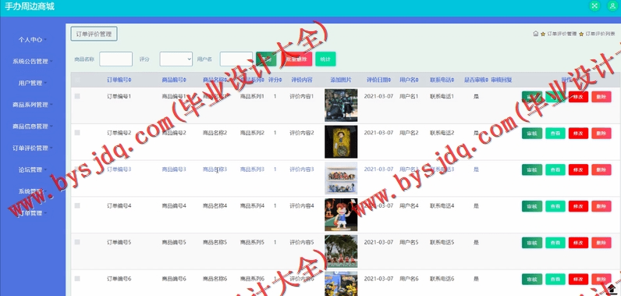Check the row for 订单编号5
The height and width of the screenshot is (296, 621).
pos(77,242)
